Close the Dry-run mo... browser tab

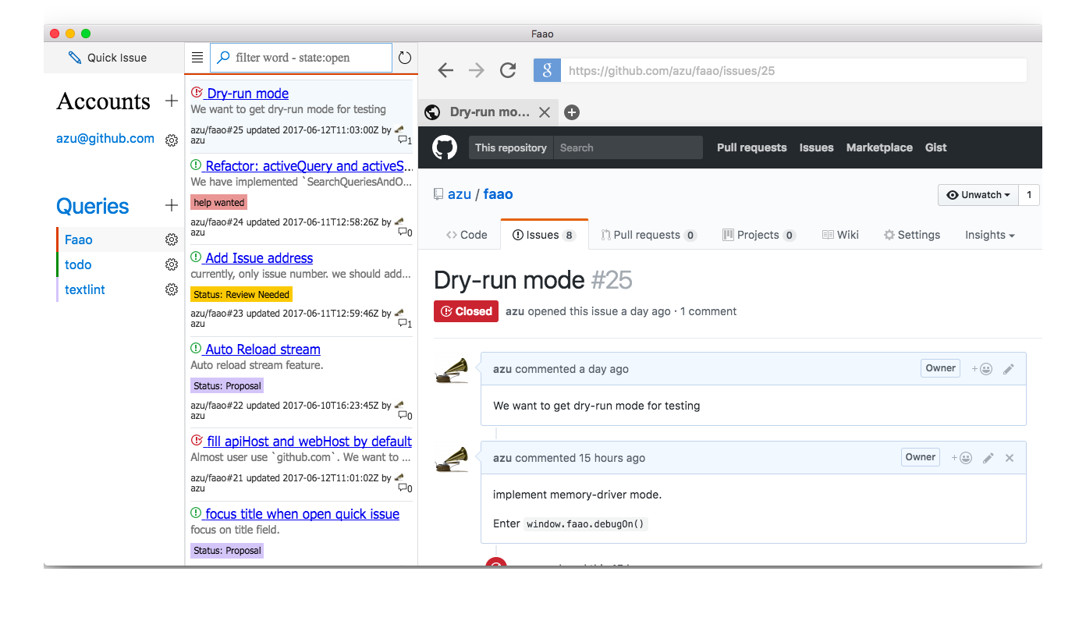[545, 112]
